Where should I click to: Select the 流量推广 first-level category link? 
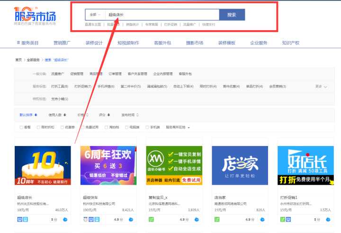click(x=57, y=74)
